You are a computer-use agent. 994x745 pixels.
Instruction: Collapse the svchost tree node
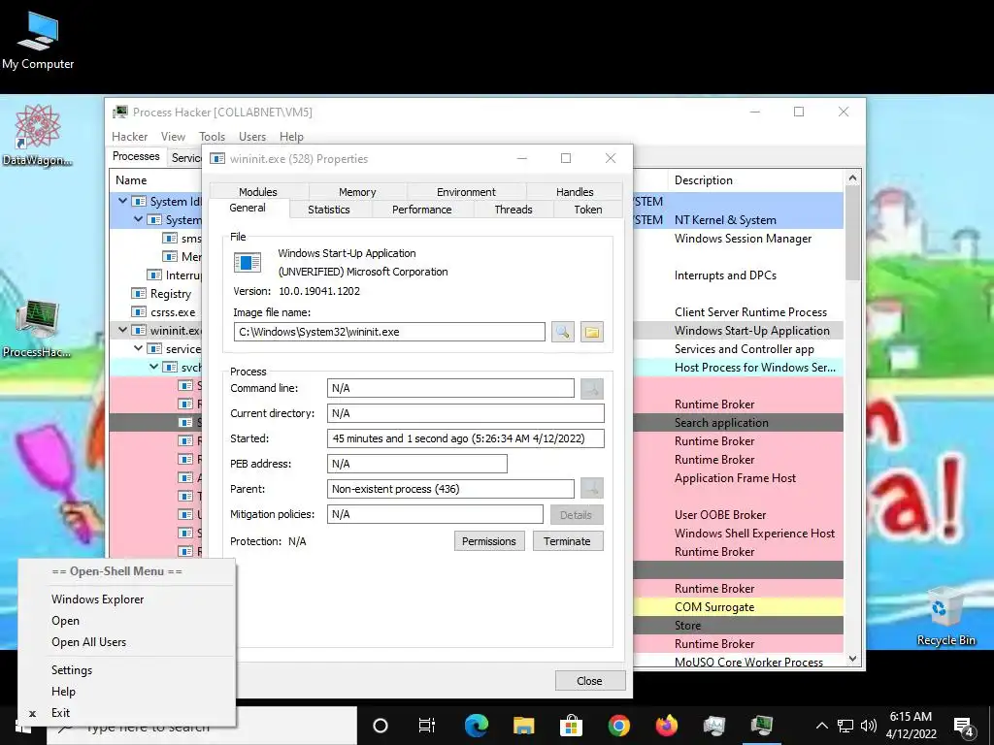tap(153, 367)
